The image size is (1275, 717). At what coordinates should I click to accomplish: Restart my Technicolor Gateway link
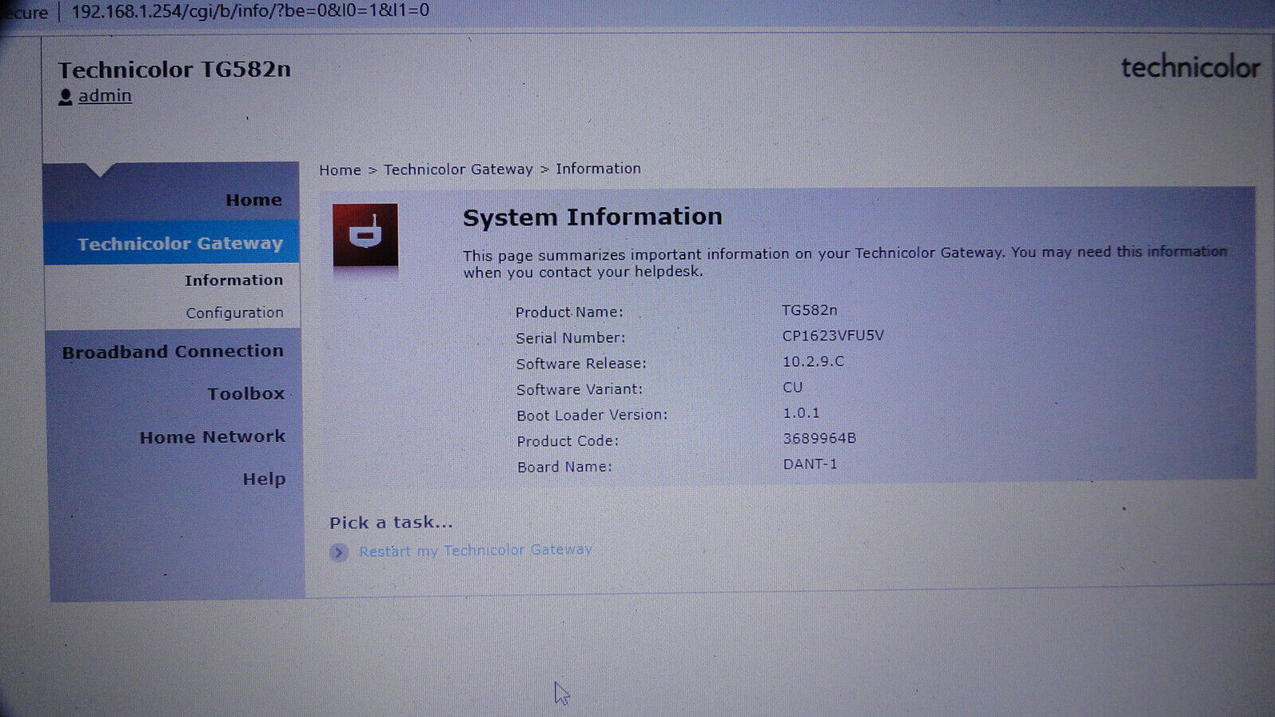[x=475, y=550]
